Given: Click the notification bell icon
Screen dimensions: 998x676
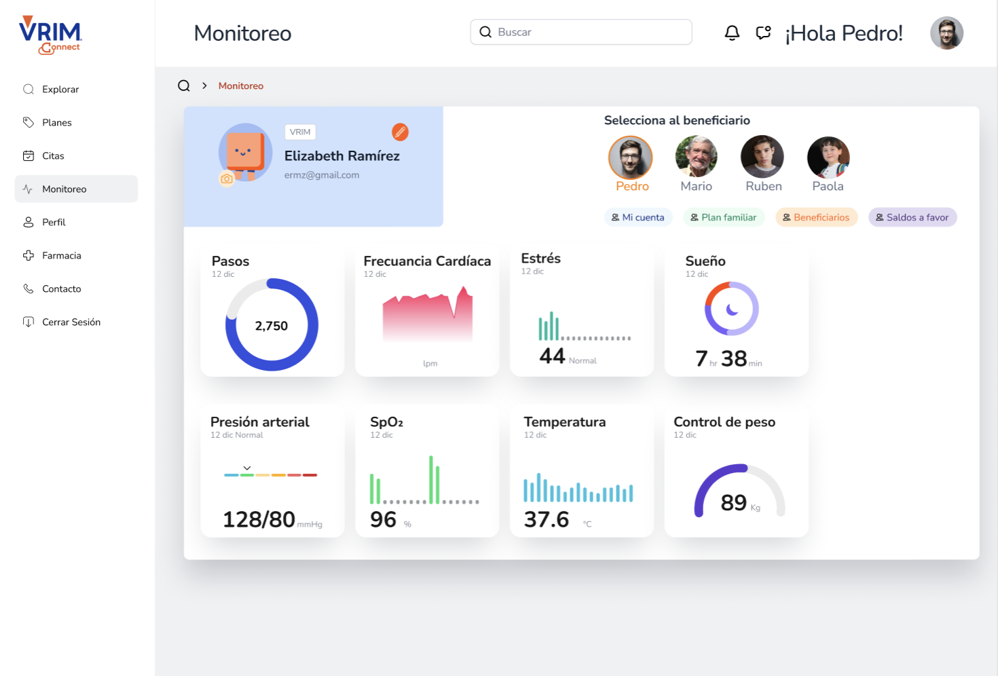Looking at the screenshot, I should tap(732, 33).
